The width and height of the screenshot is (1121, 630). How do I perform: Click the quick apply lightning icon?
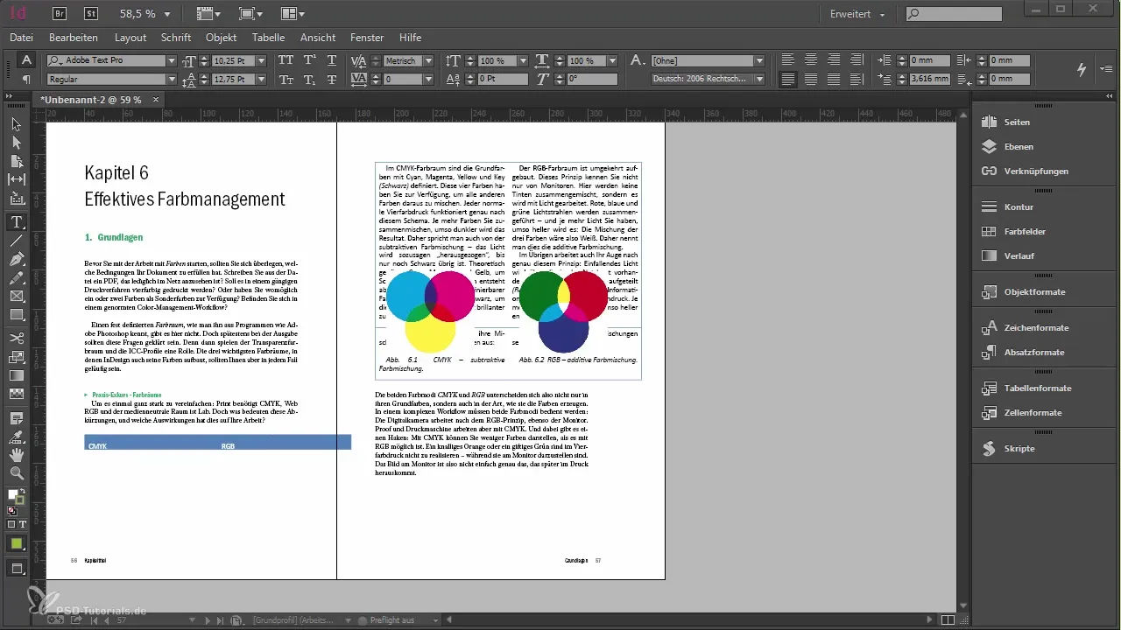(1081, 69)
